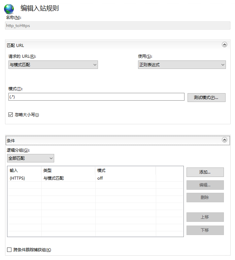The width and height of the screenshot is (235, 260).
Task: Click the 下移 button
Action: click(x=205, y=230)
